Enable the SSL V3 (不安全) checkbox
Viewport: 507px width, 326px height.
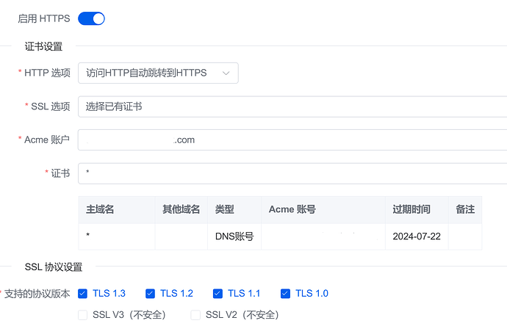pyautogui.click(x=83, y=315)
